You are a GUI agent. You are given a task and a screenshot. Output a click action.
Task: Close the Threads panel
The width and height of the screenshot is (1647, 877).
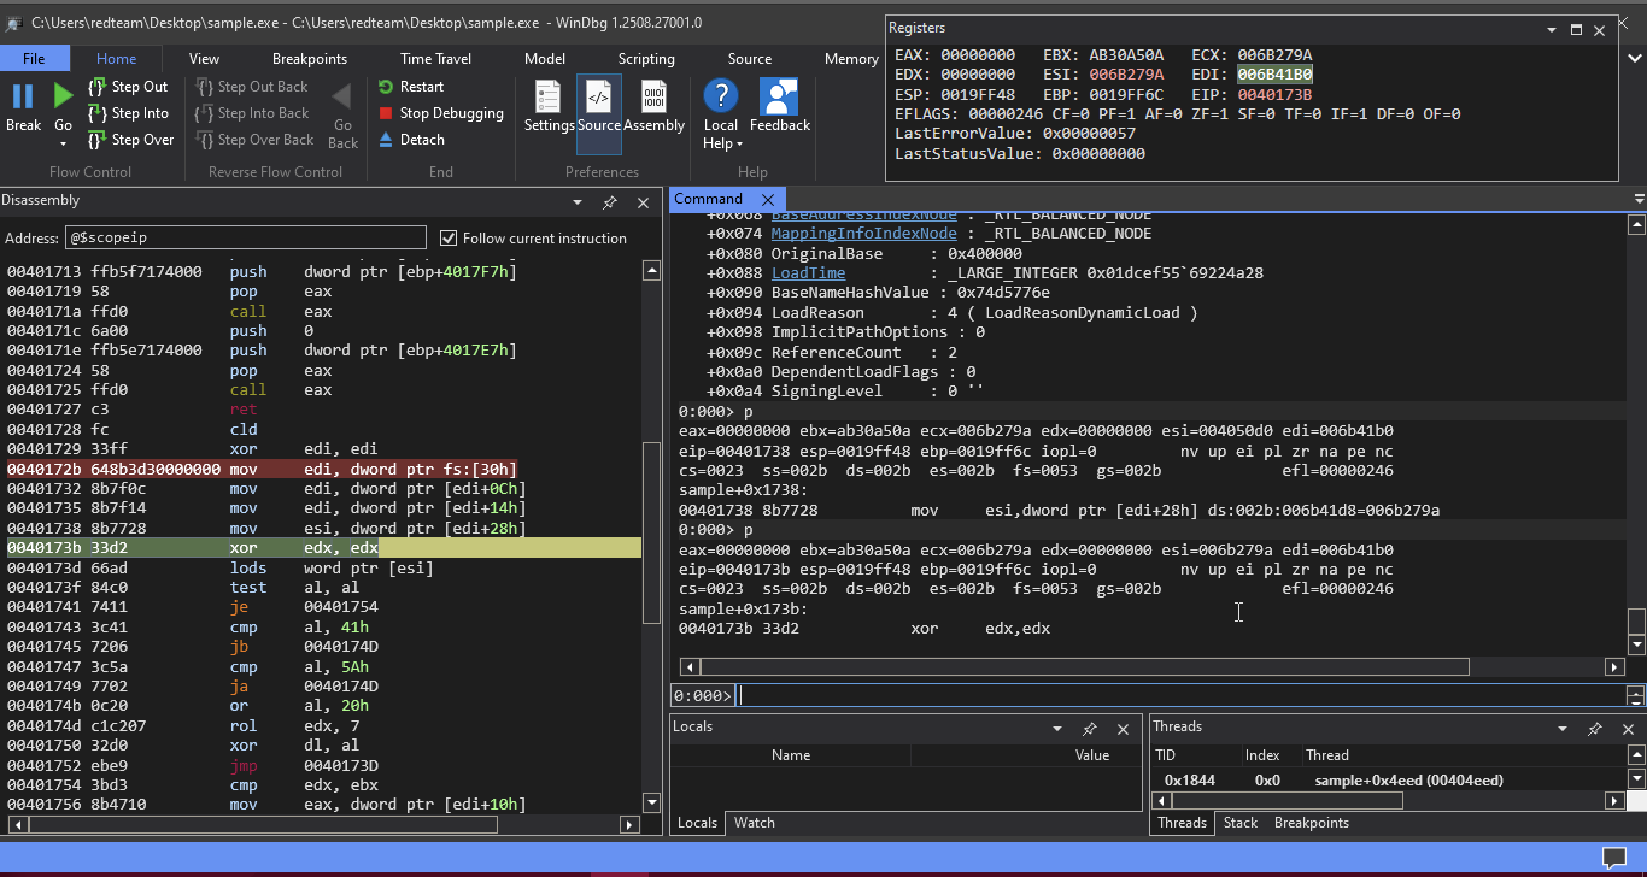point(1628,729)
